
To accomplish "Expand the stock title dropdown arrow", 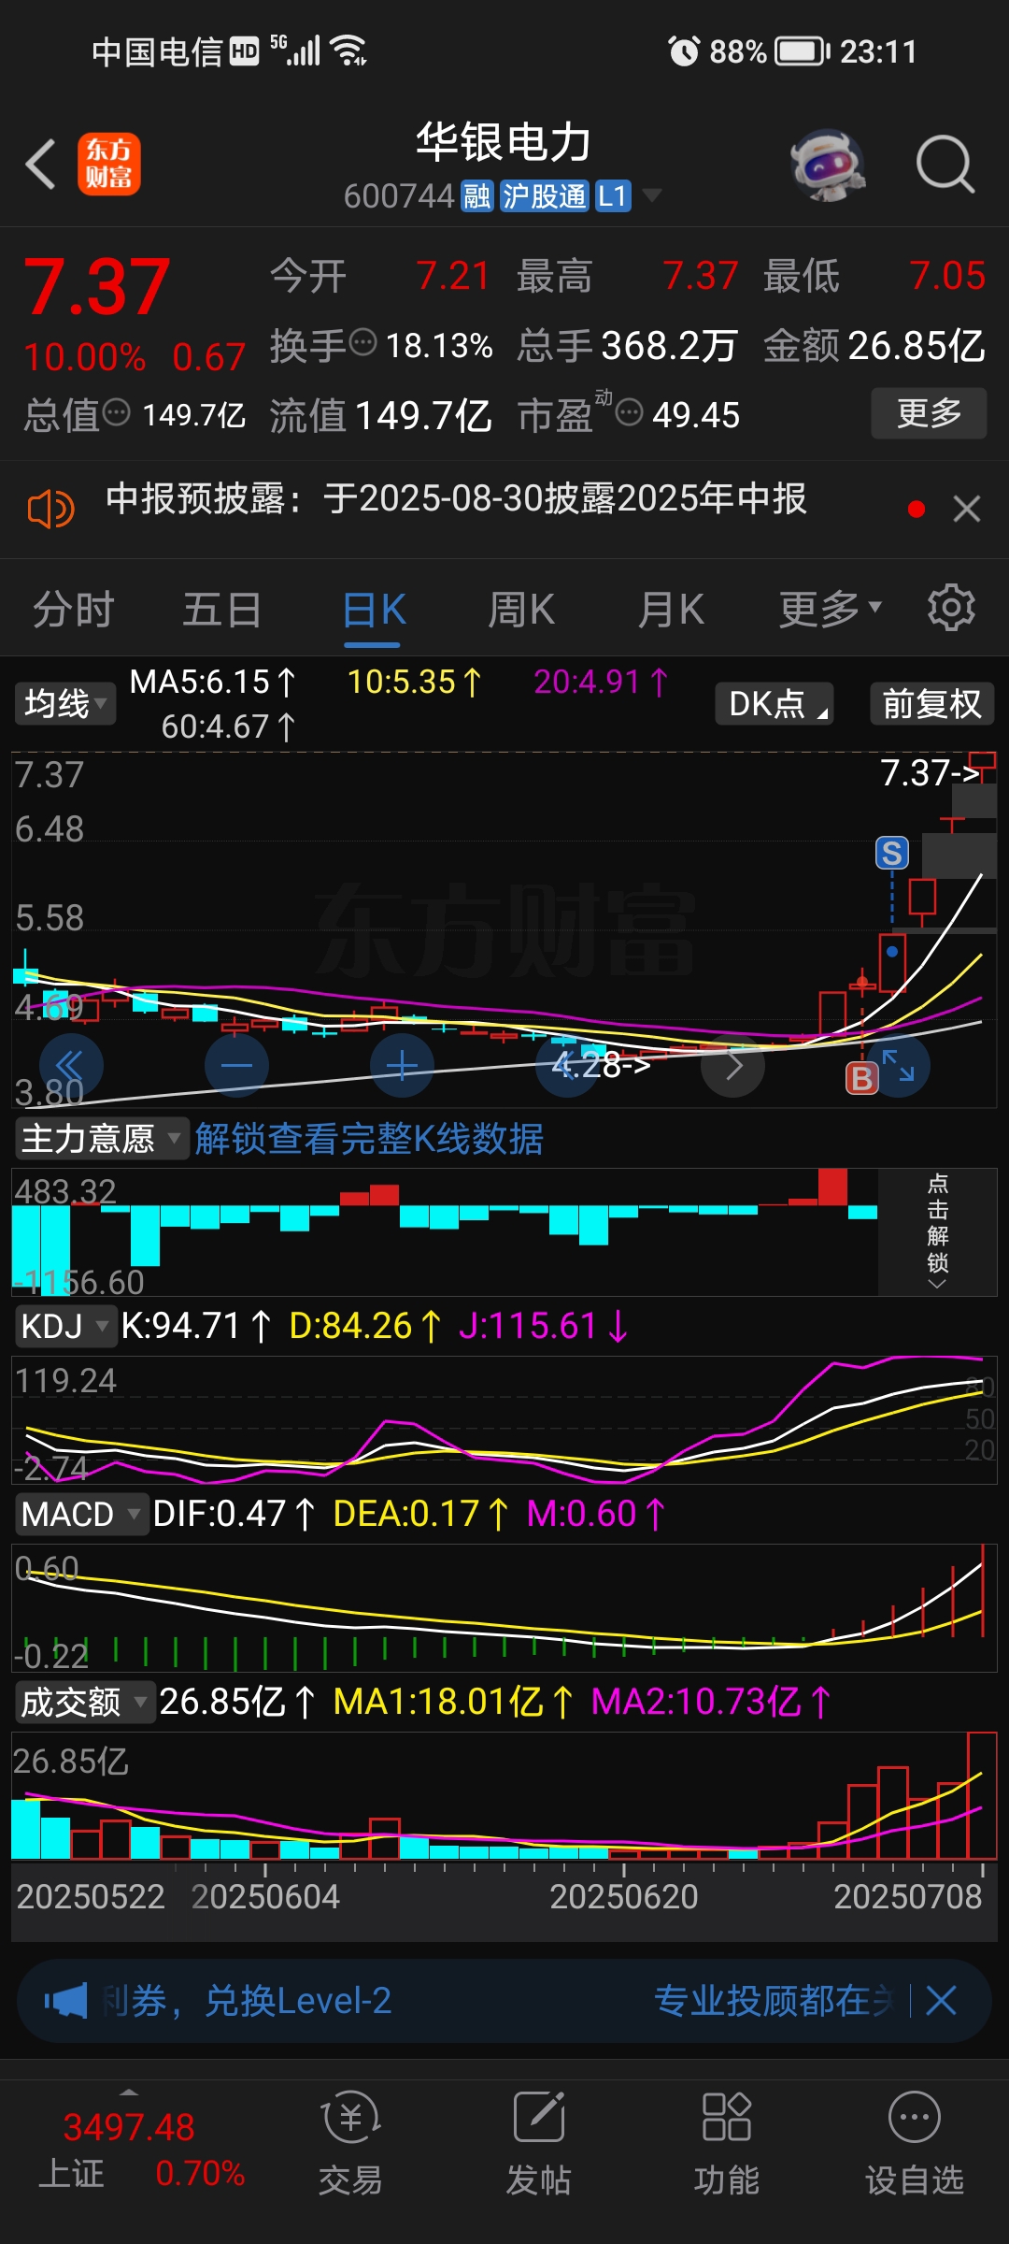I will point(652,195).
